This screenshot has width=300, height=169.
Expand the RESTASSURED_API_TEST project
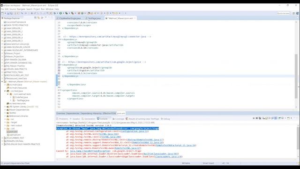point(2,75)
